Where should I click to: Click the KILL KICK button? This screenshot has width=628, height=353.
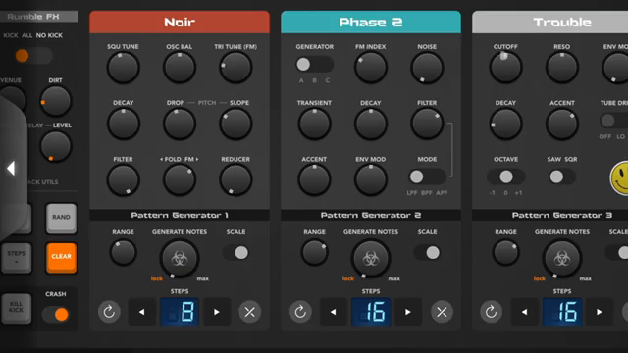(16, 308)
